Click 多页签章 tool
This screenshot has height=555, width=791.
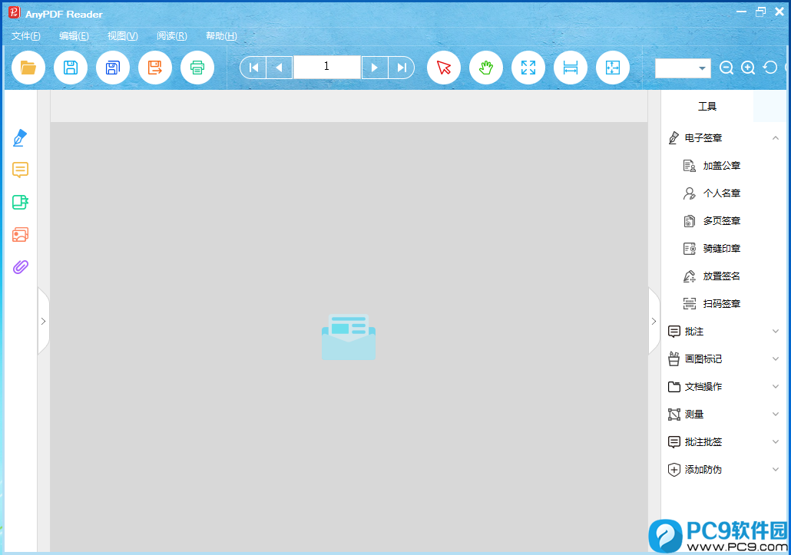pyautogui.click(x=722, y=221)
